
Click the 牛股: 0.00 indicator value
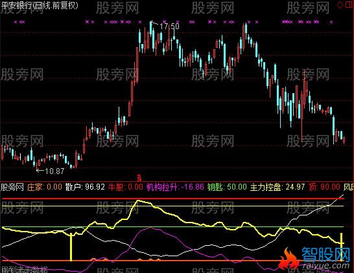[x=126, y=187]
